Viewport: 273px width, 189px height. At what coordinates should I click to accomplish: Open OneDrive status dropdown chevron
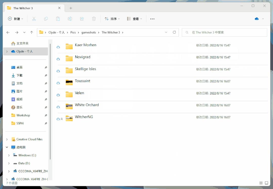click(263, 19)
